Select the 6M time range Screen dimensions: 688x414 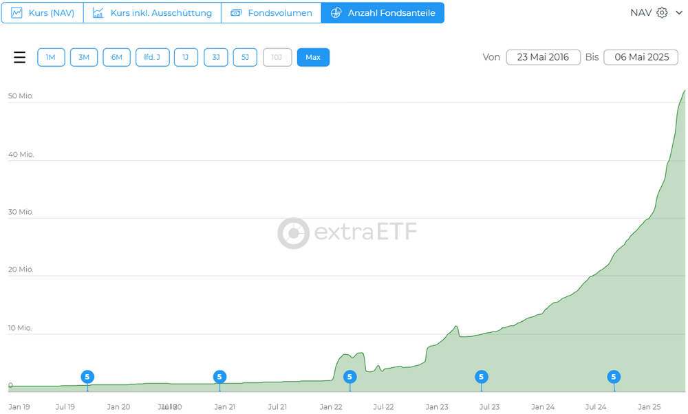tap(117, 57)
